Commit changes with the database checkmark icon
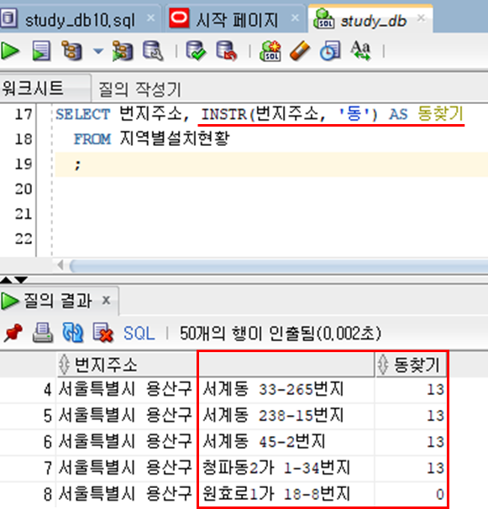 pos(196,51)
